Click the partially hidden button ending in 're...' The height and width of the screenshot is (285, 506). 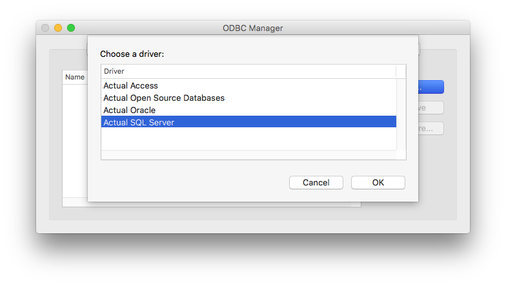tap(431, 129)
